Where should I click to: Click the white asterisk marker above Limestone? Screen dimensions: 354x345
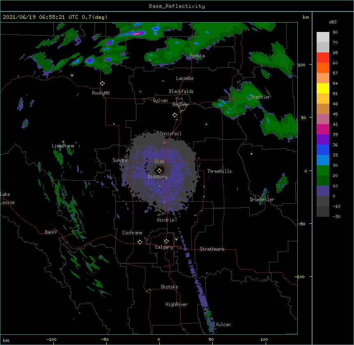coord(63,142)
